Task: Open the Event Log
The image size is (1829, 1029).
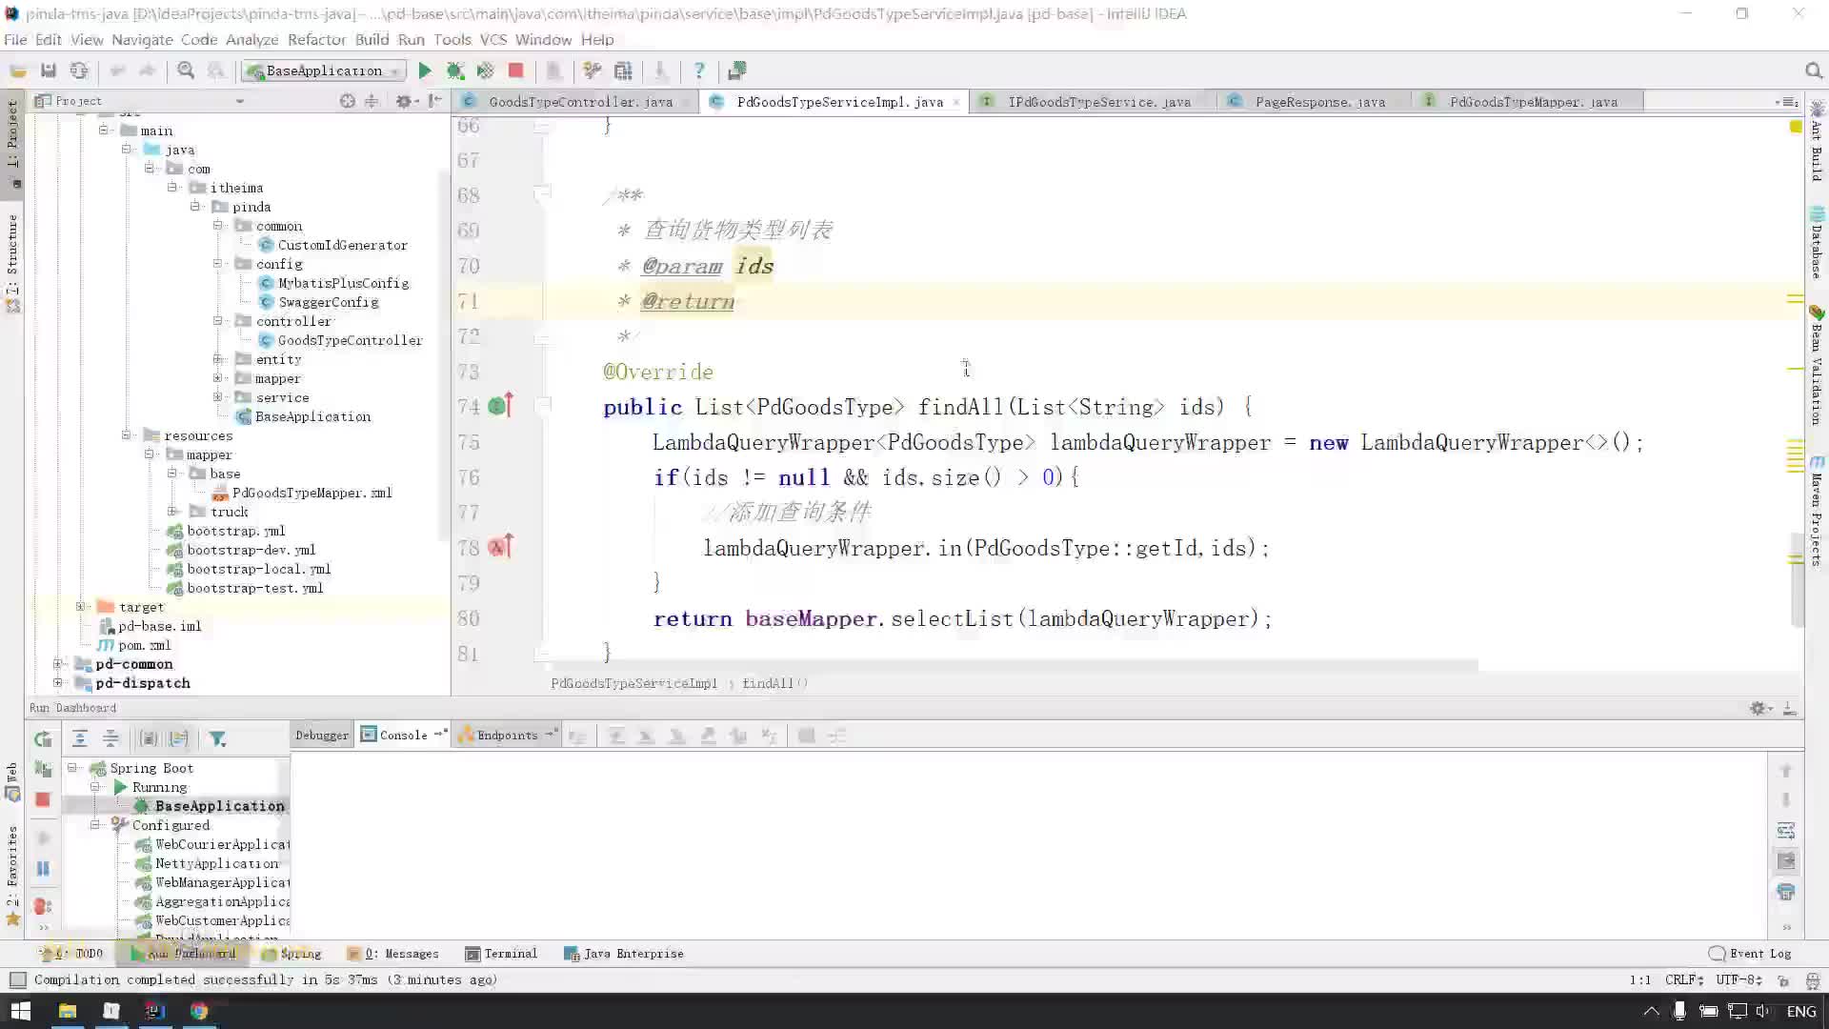Action: [x=1751, y=954]
